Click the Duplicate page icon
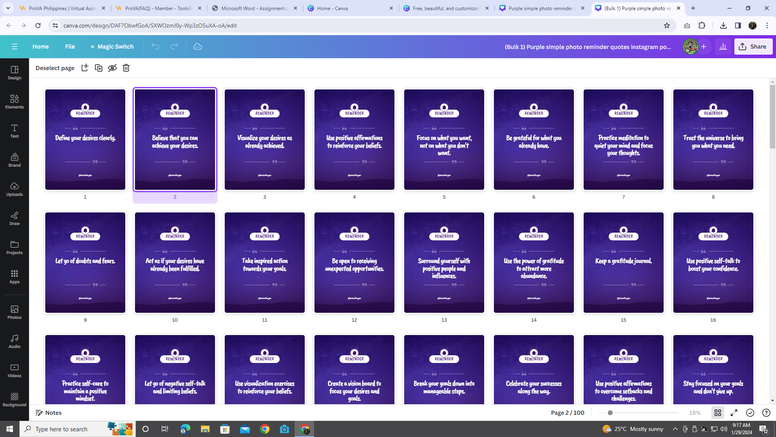Image resolution: width=776 pixels, height=437 pixels. (x=99, y=68)
